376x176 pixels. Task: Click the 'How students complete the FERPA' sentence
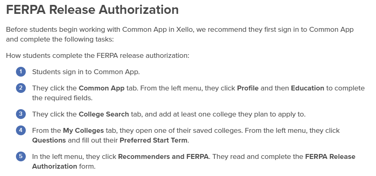tap(98, 56)
